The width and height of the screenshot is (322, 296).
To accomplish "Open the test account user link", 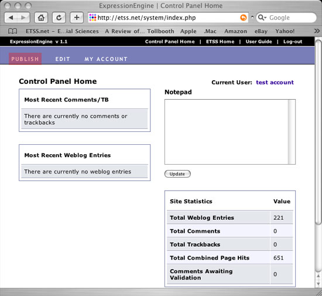I will pyautogui.click(x=275, y=83).
